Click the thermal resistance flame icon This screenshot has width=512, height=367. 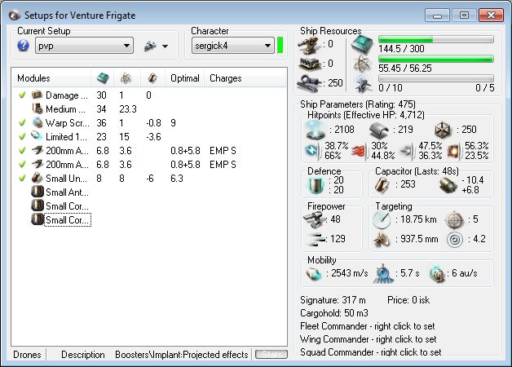click(x=360, y=151)
